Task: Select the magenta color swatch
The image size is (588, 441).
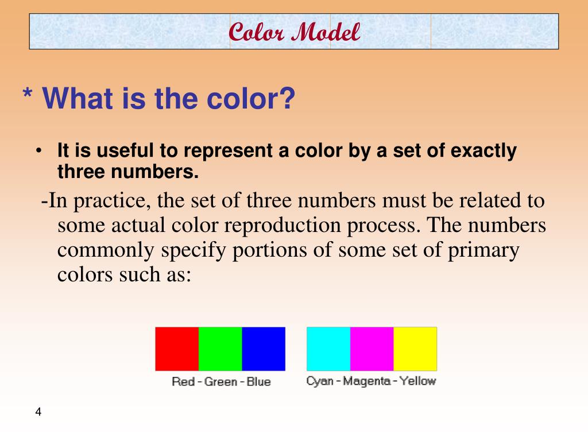Action: click(372, 349)
